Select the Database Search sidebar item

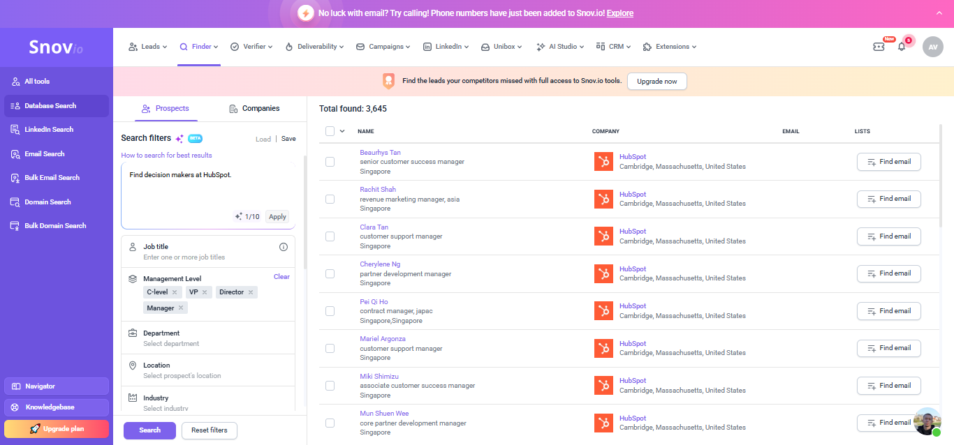[x=57, y=106]
